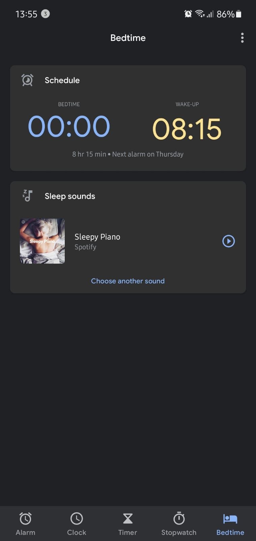Image resolution: width=256 pixels, height=541 pixels.
Task: Select the Sleepy Piano Spotify title
Action: coord(97,237)
